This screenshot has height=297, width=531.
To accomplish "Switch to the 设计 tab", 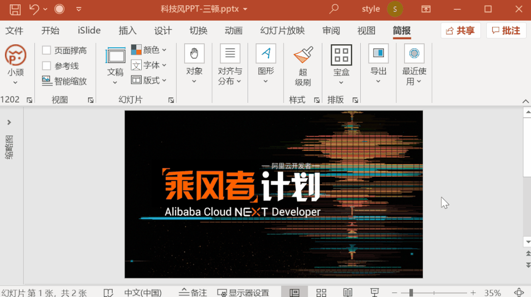I will [x=163, y=31].
